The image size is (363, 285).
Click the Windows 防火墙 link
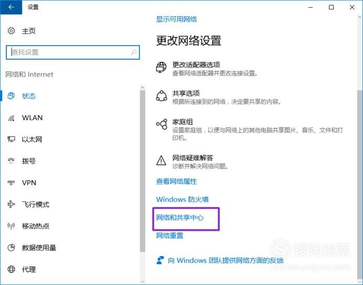(182, 199)
